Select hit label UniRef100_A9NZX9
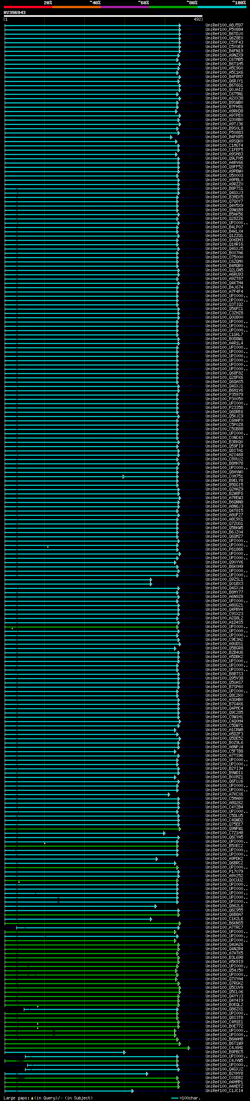Image resolution: width=250 pixels, height=1101 pixels. (x=224, y=55)
